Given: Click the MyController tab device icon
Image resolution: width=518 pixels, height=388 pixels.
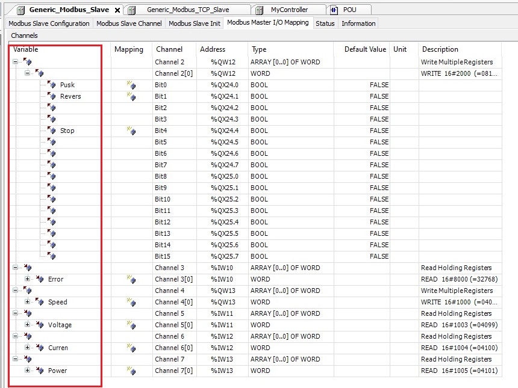Looking at the screenshot, I should click(259, 10).
